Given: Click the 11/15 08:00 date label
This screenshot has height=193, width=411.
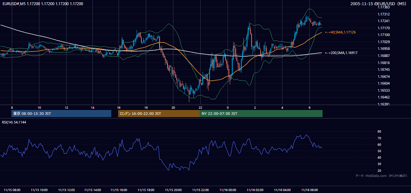Looking at the screenshot, I should pyautogui.click(x=12, y=190).
